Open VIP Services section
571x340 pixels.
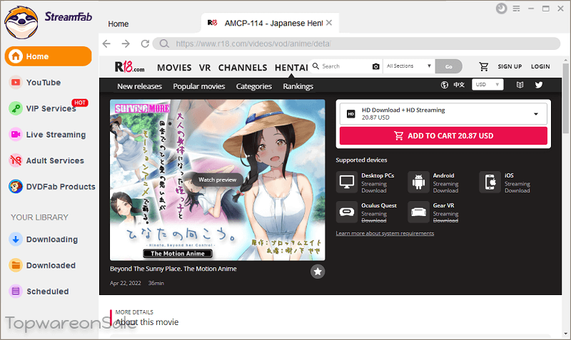pyautogui.click(x=42, y=108)
